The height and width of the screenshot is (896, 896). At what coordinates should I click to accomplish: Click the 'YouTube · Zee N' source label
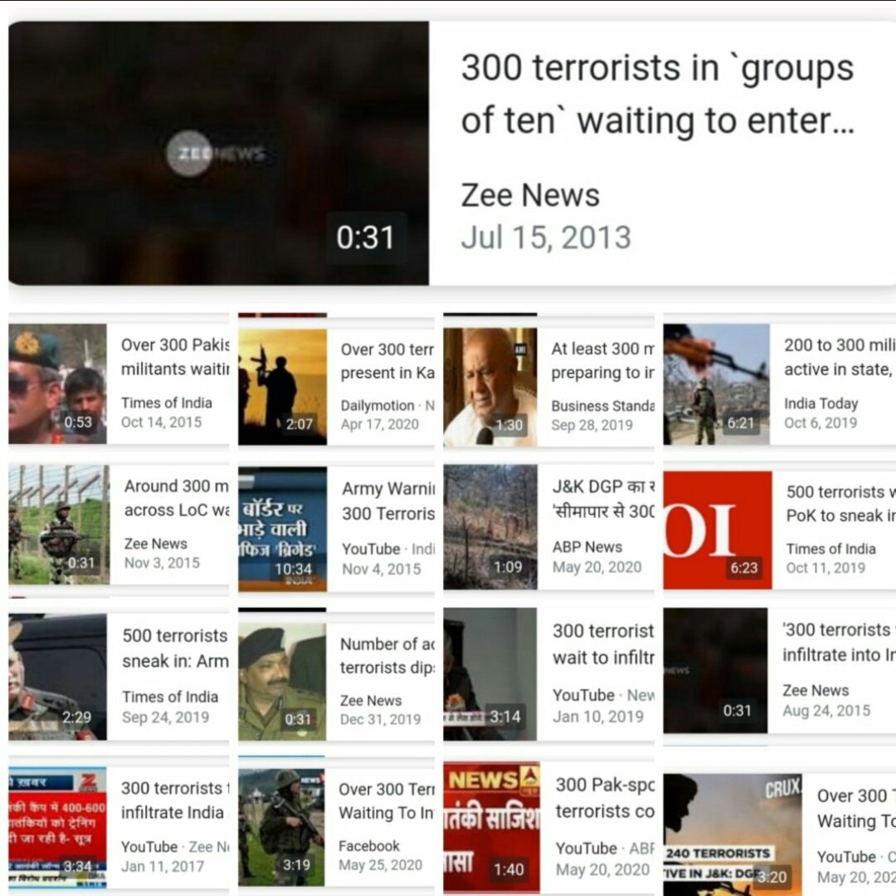[175, 847]
